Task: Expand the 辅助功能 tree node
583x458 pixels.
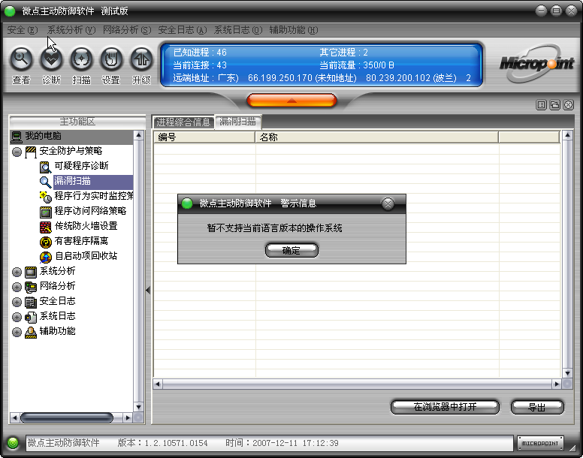Action: 17,332
